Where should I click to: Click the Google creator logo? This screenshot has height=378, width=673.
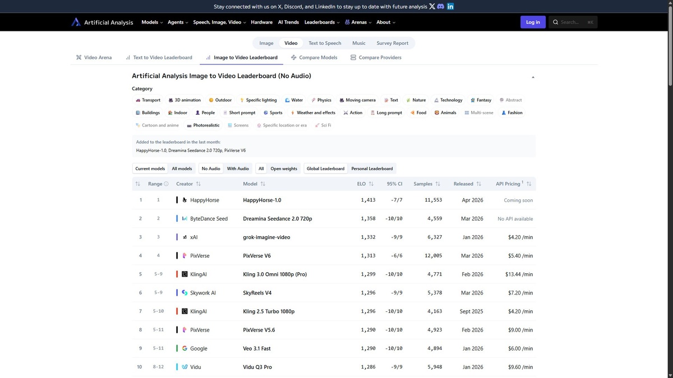185,348
